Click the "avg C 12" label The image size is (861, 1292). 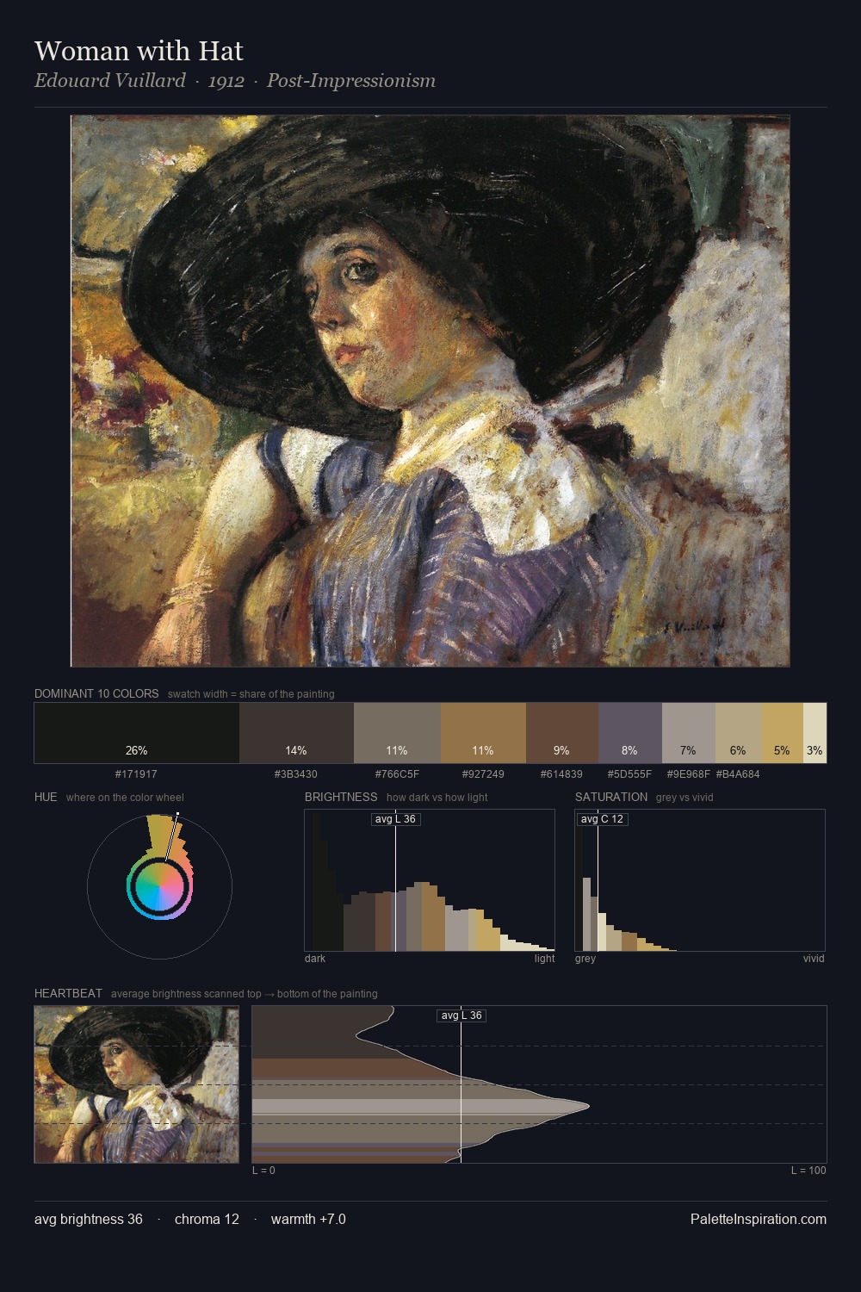click(x=602, y=819)
